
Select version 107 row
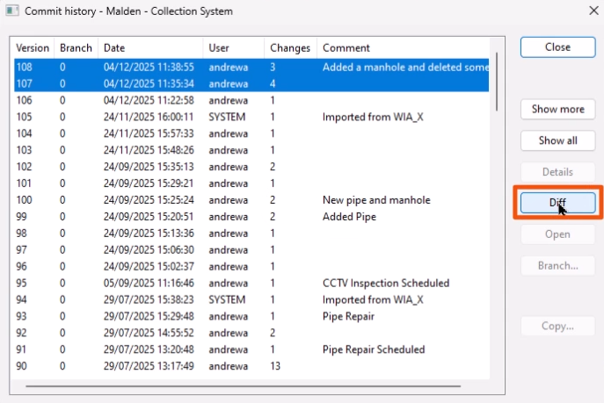tap(251, 83)
